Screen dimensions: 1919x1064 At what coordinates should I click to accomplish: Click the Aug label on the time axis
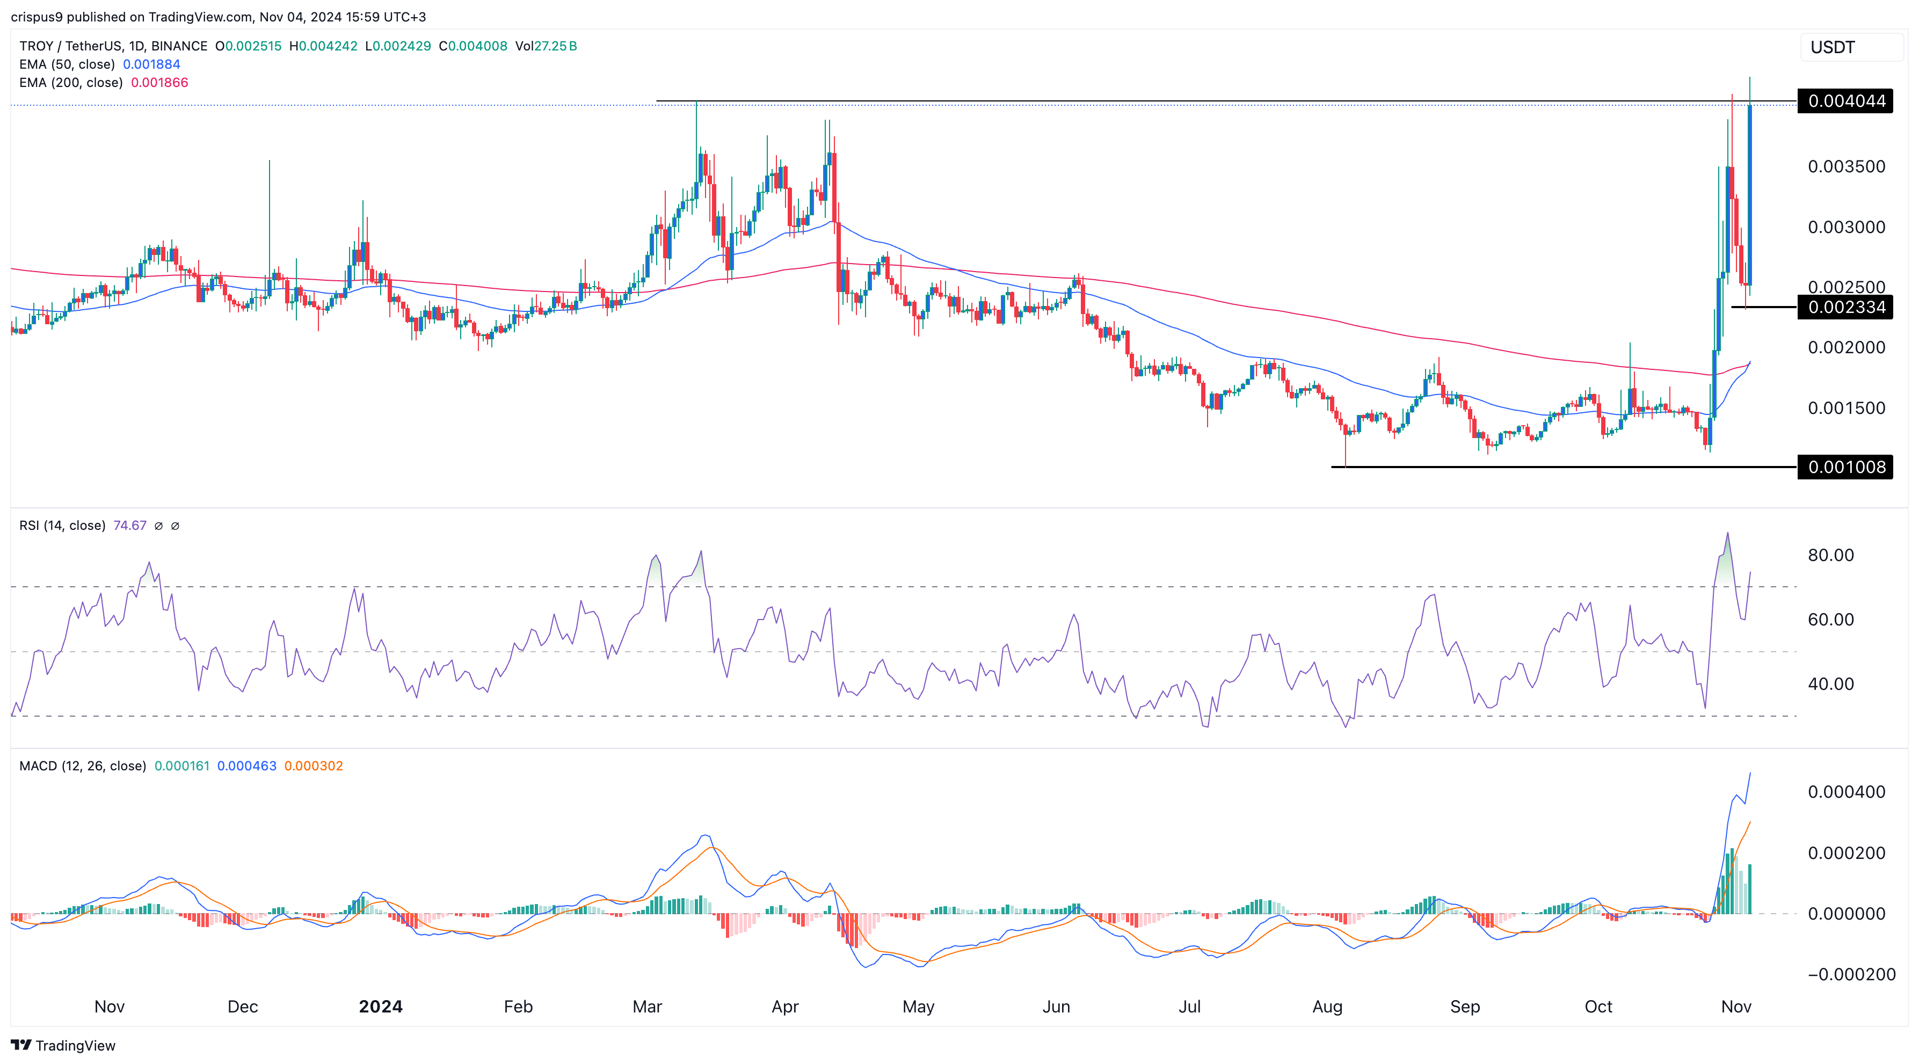(1327, 1007)
